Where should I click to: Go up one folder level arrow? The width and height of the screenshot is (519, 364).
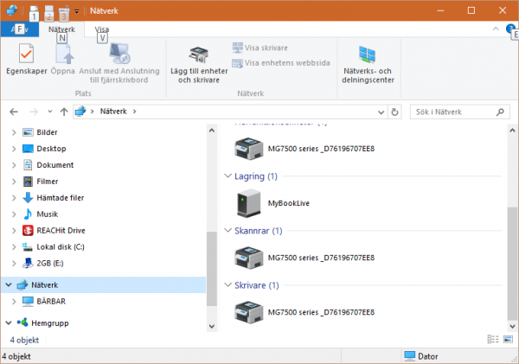64,112
